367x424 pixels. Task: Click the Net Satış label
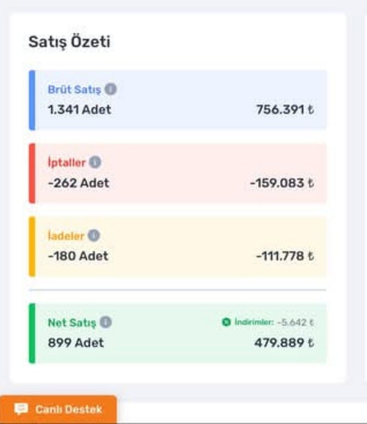point(72,323)
